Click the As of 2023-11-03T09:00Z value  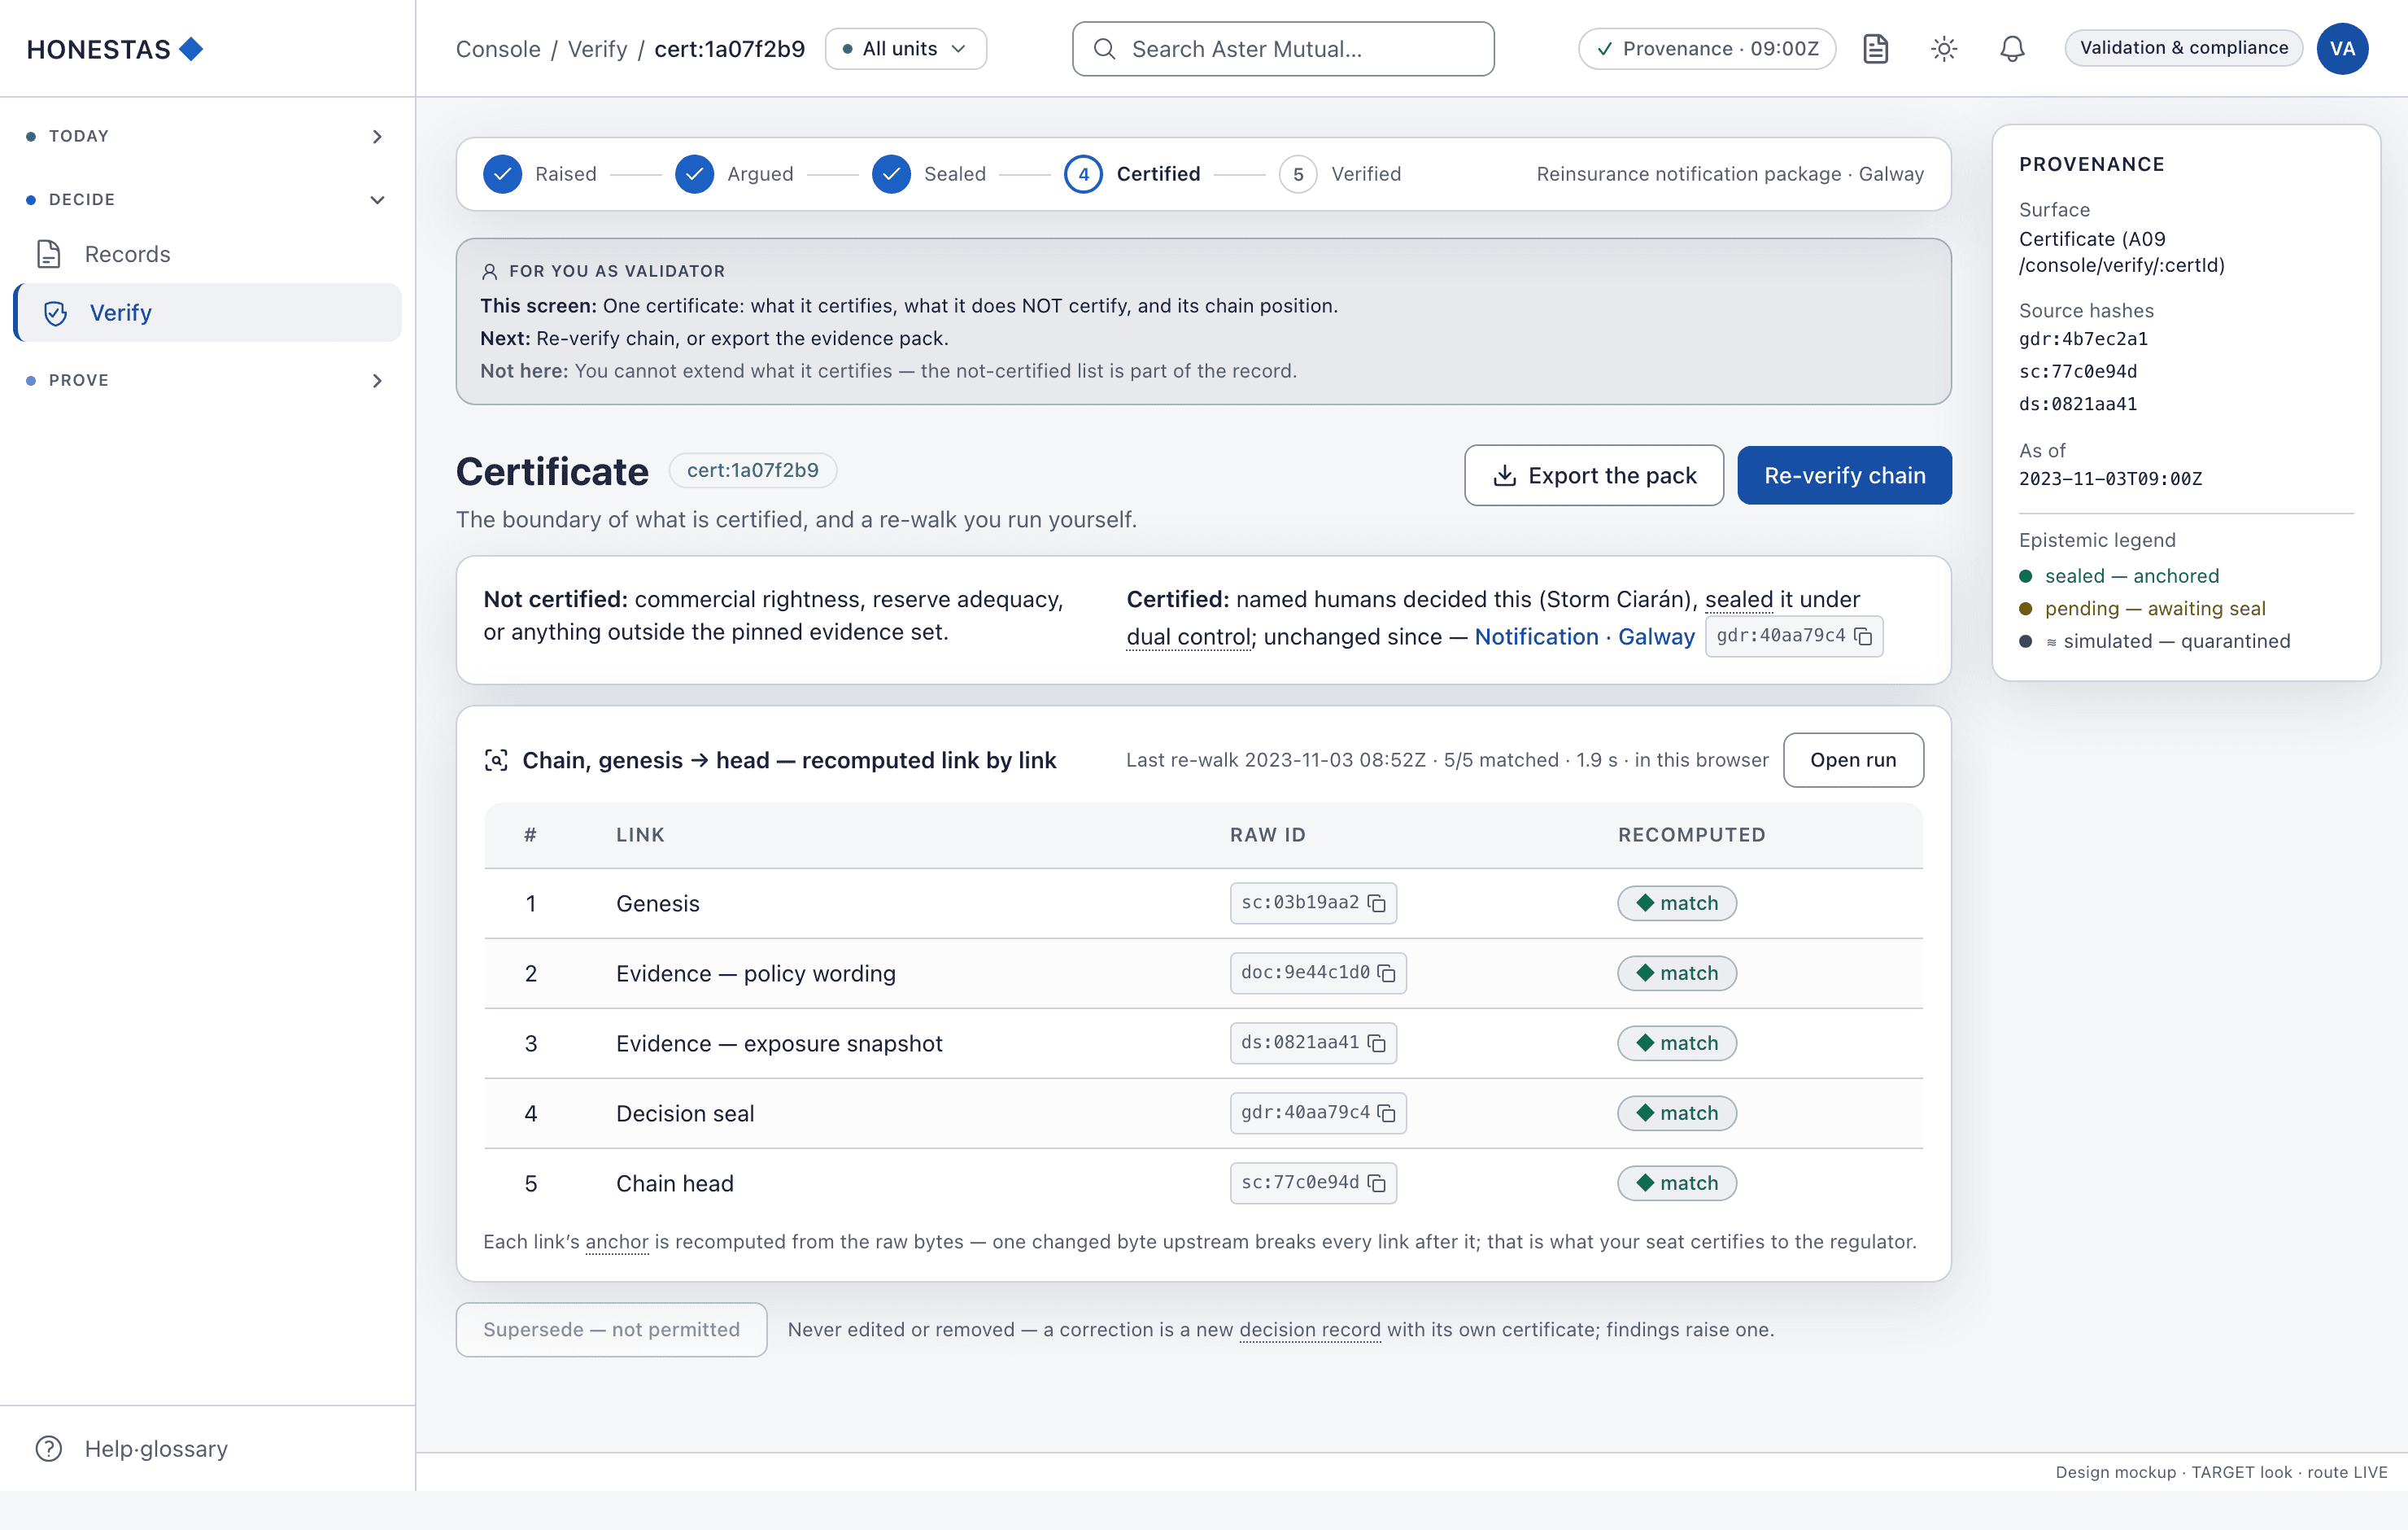2110,479
